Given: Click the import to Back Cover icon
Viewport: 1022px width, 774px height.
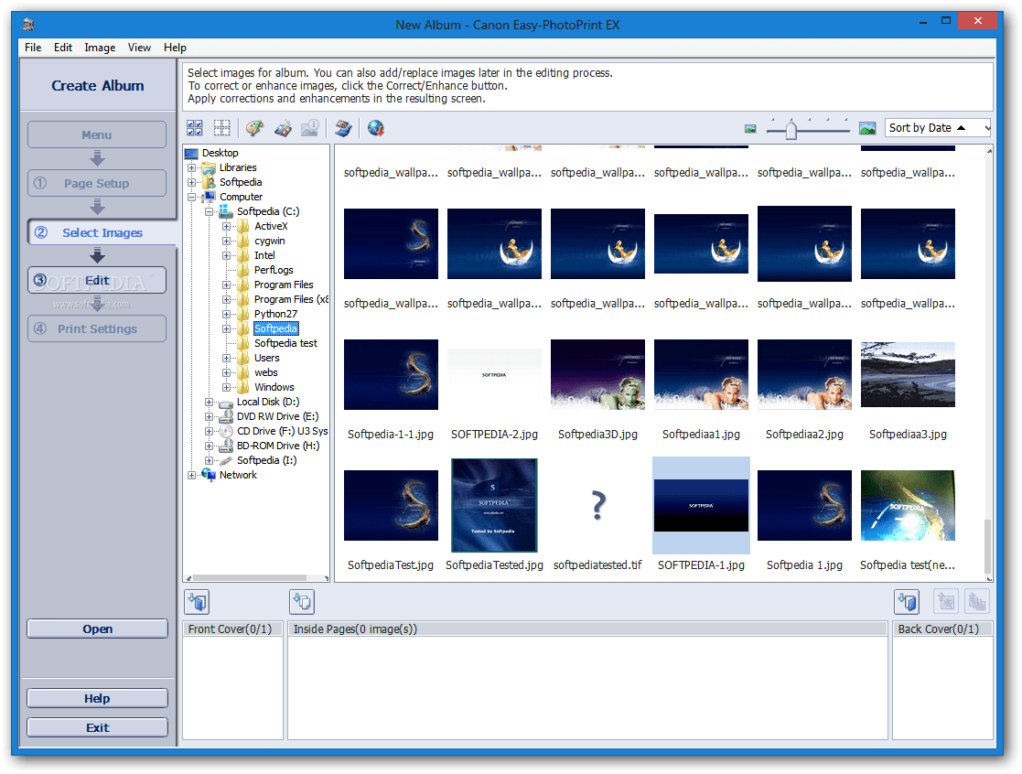Looking at the screenshot, I should pos(907,601).
